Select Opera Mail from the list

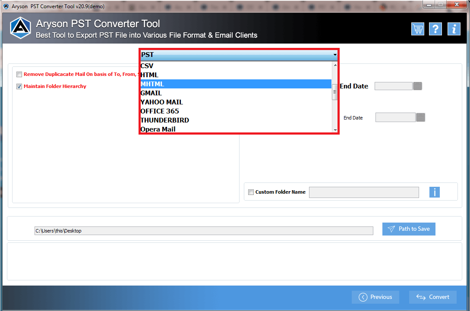pyautogui.click(x=236, y=129)
